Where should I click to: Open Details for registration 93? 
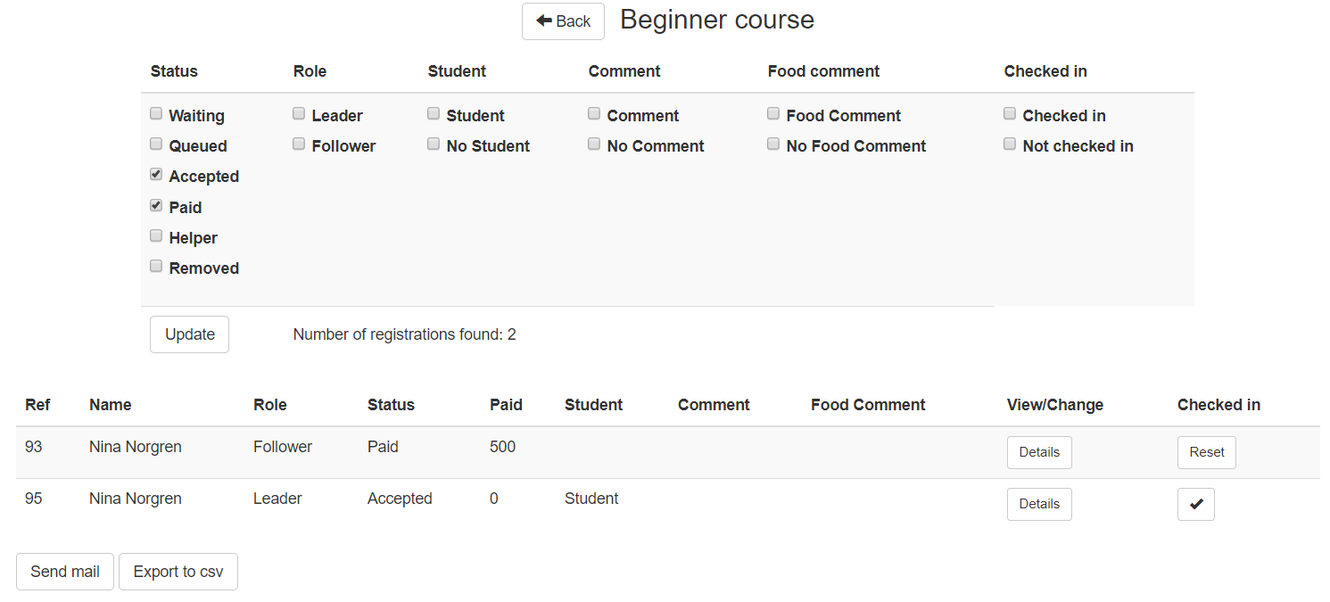1039,452
